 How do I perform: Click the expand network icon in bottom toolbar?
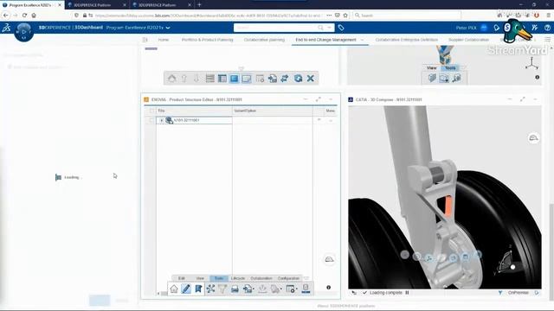coord(210,289)
